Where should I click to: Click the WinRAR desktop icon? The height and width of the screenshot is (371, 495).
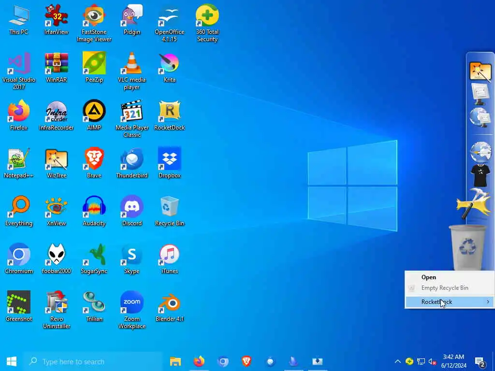click(56, 68)
